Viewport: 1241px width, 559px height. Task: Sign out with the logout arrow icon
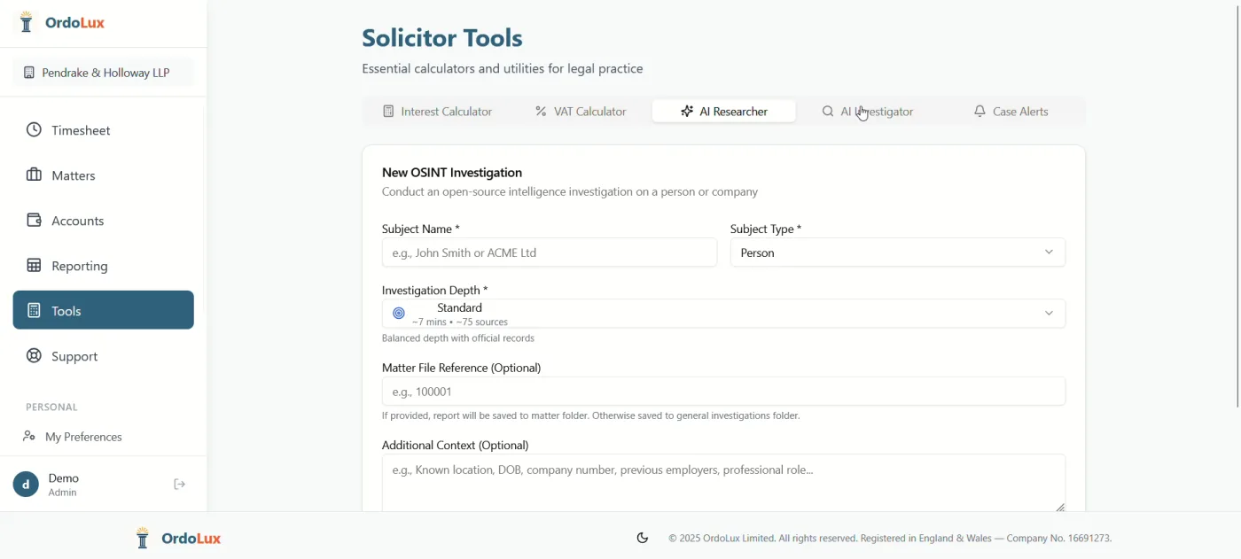coord(179,484)
